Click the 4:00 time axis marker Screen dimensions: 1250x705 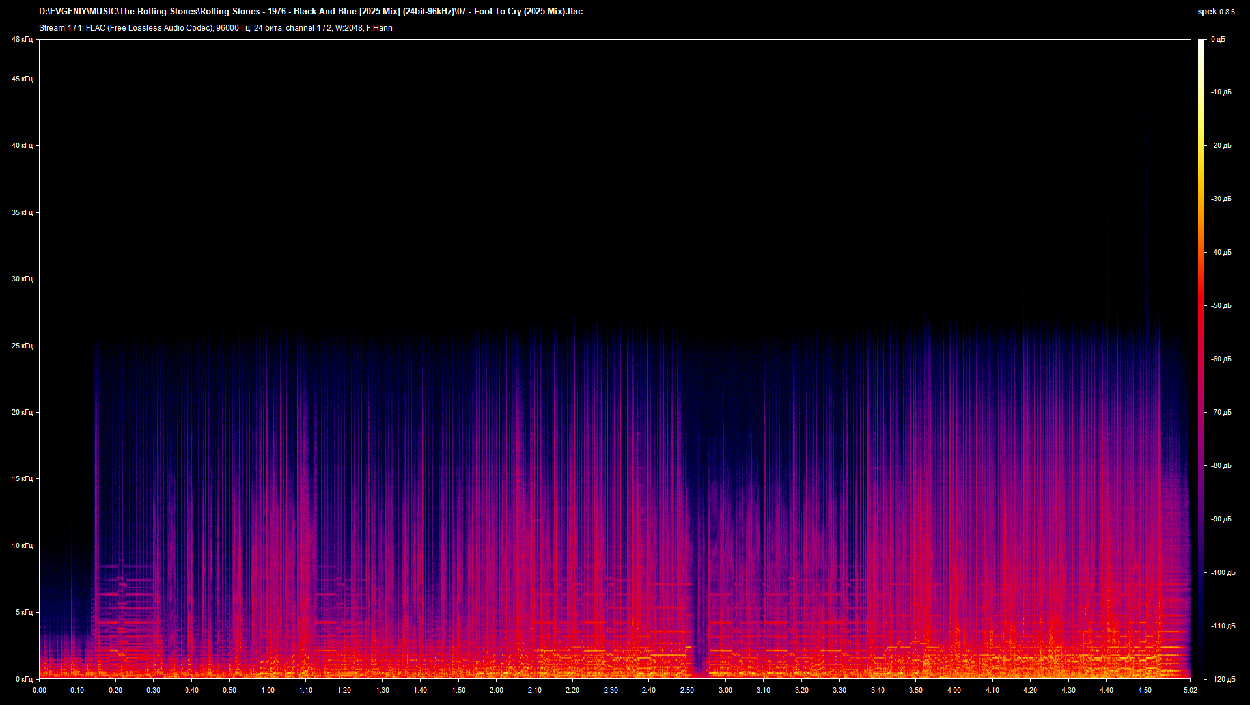coord(954,690)
